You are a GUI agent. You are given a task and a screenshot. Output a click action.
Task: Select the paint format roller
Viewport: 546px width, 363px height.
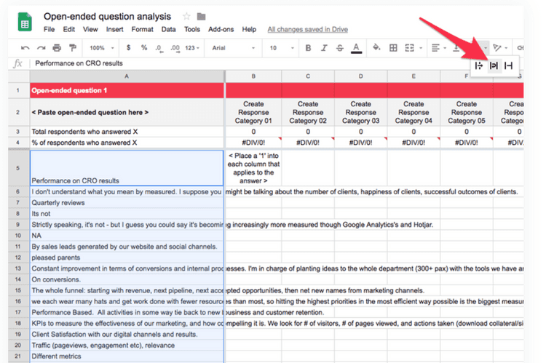pyautogui.click(x=72, y=48)
